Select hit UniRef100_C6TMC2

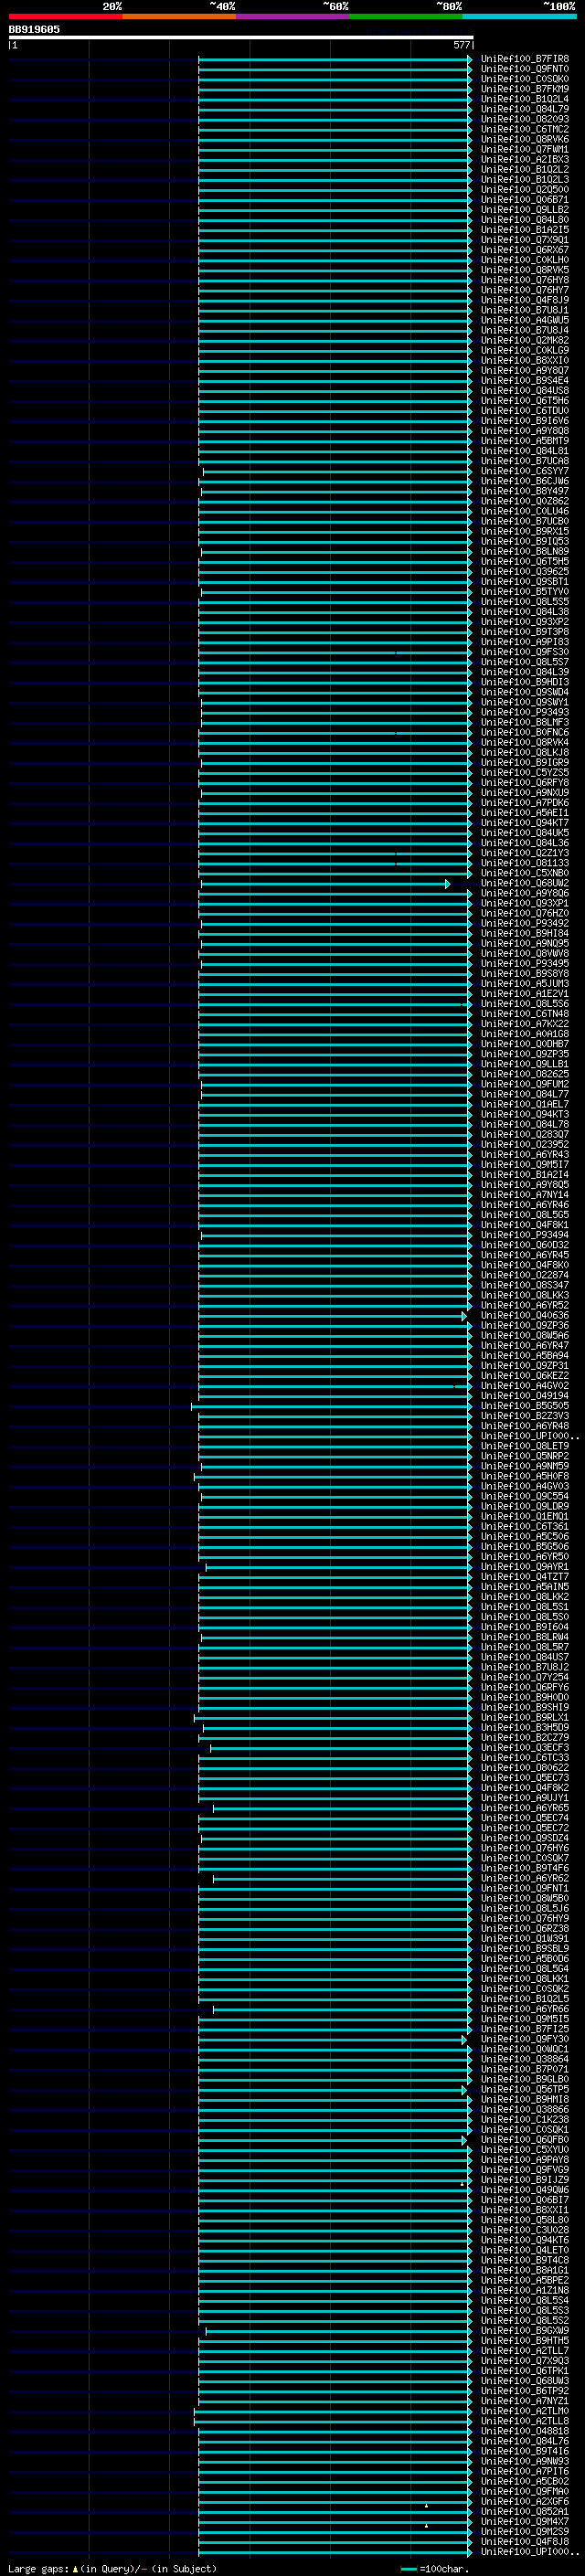pos(525,129)
